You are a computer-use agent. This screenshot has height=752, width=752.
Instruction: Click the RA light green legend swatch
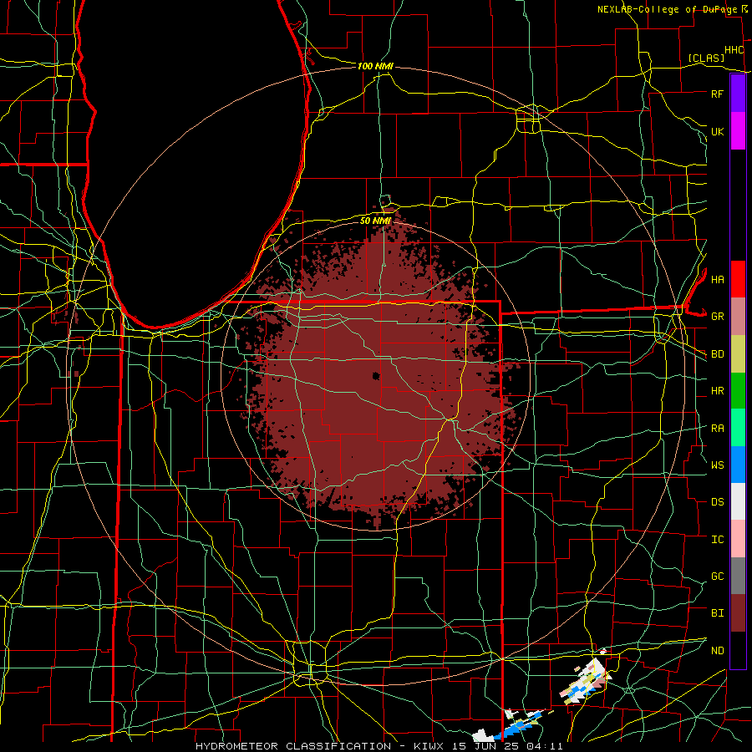(x=738, y=428)
